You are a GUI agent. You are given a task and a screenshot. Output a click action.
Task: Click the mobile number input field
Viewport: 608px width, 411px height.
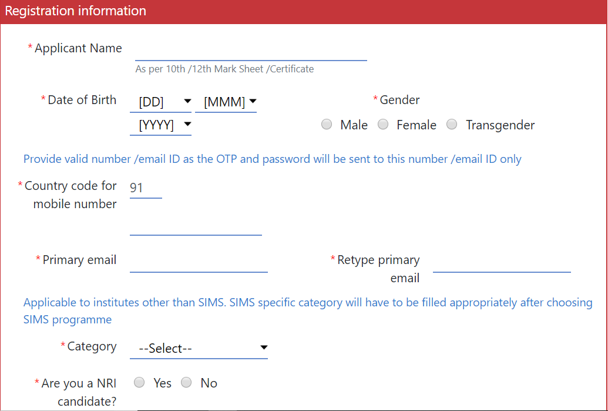[196, 225]
